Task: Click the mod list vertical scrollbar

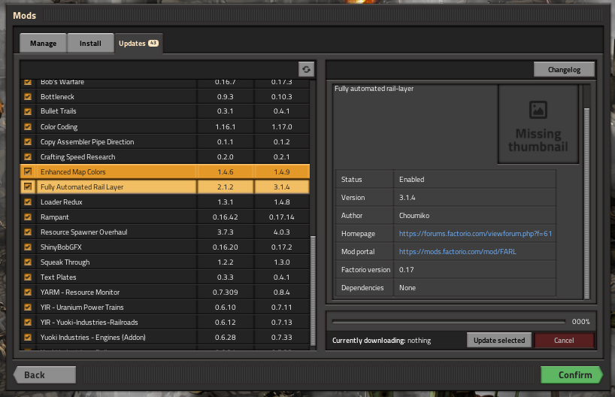Action: click(313, 290)
